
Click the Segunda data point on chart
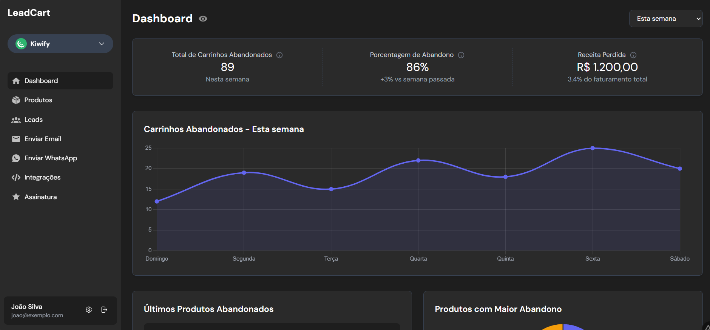(x=244, y=173)
